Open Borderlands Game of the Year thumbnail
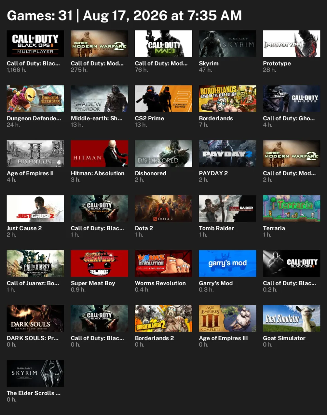The width and height of the screenshot is (327, 415). 227,99
